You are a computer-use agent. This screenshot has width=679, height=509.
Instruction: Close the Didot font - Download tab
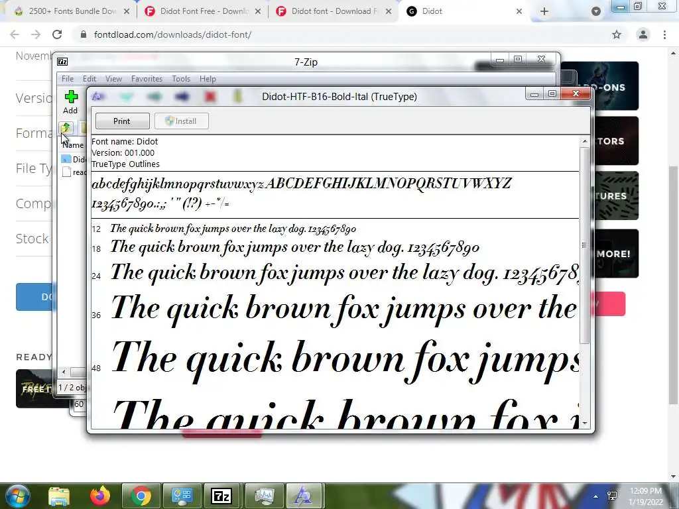click(389, 11)
